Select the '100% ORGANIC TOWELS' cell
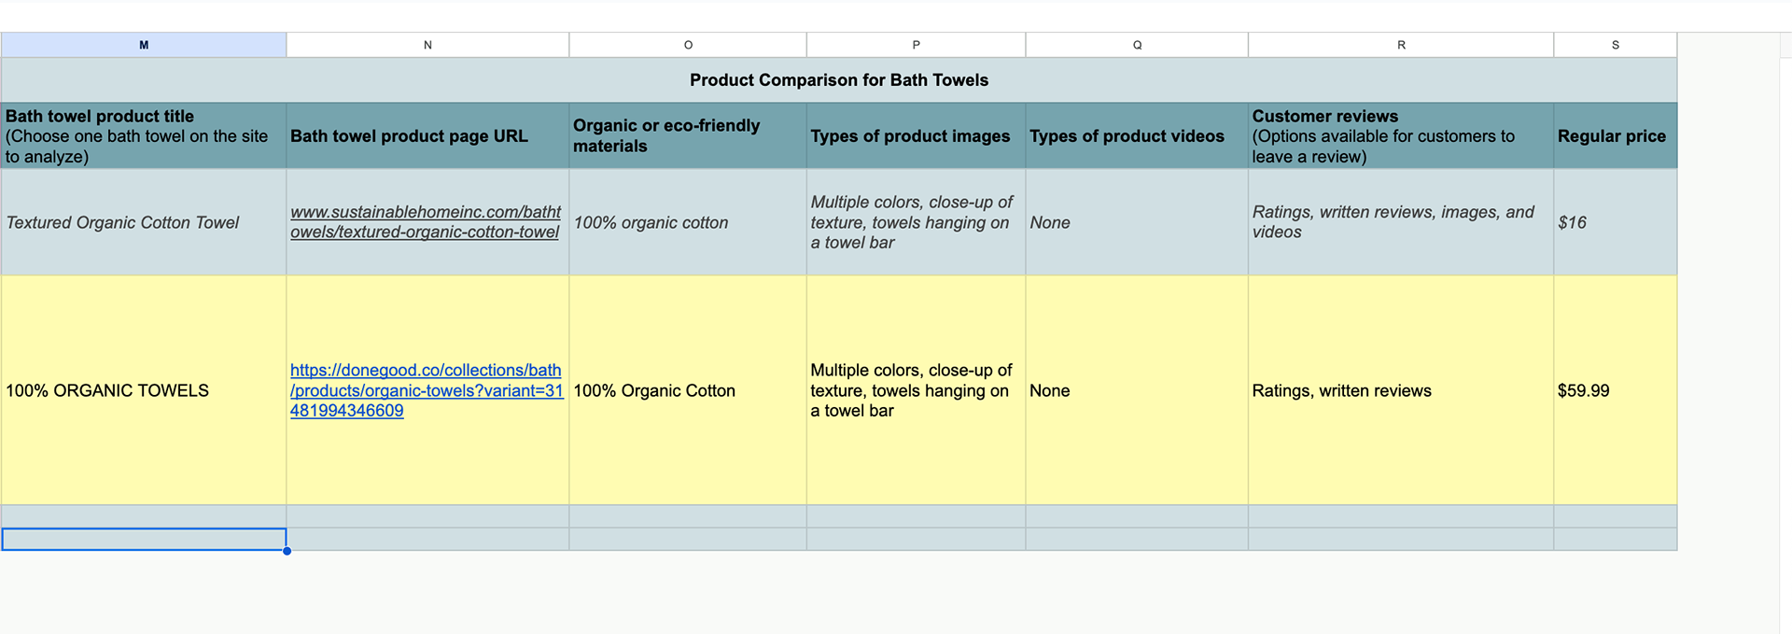The width and height of the screenshot is (1792, 634). pos(144,390)
